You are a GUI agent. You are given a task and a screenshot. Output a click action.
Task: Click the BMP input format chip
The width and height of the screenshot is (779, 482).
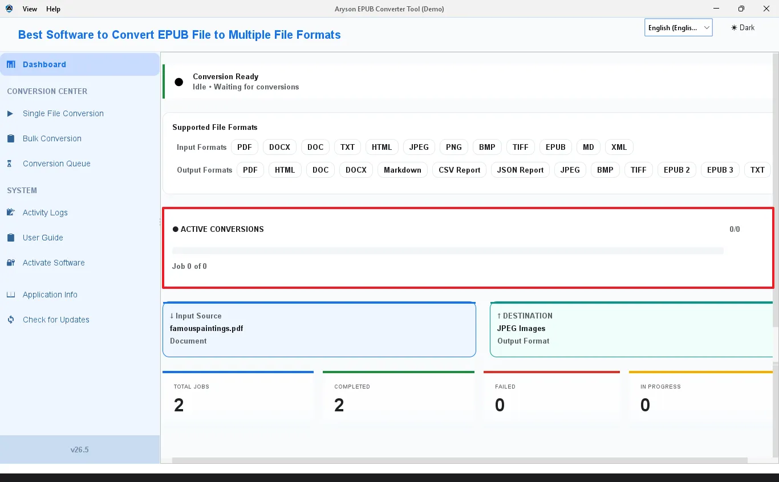point(487,147)
